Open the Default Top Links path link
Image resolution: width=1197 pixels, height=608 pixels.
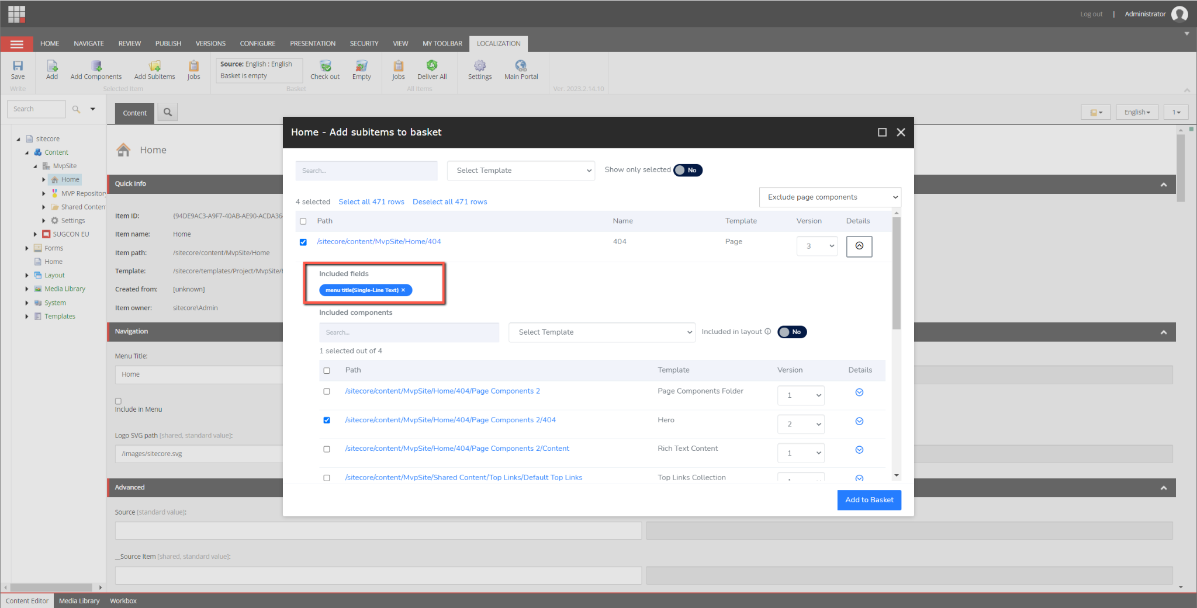click(x=464, y=478)
